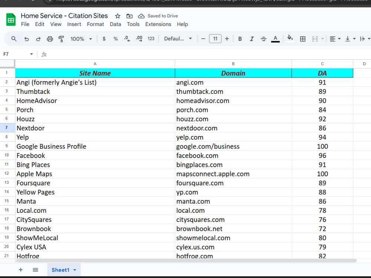Open the View menu
371x278 pixels.
click(56, 24)
